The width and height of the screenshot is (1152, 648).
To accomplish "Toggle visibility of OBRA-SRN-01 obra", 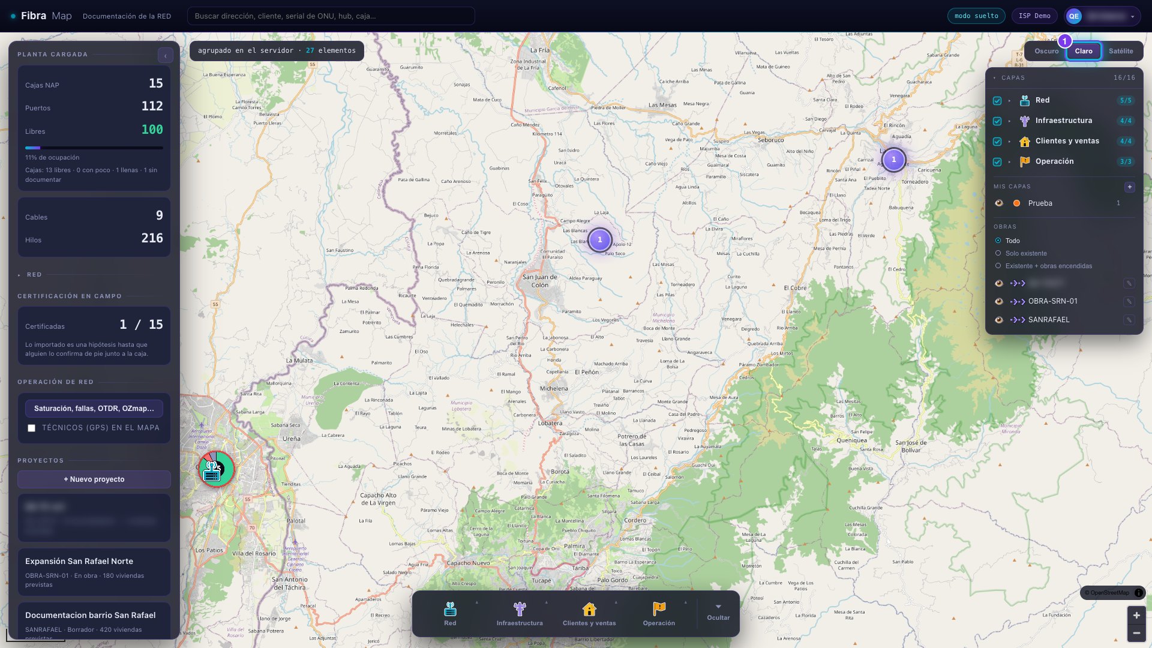I will pos(999,301).
